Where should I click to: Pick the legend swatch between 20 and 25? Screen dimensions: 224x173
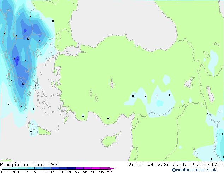pyautogui.click(x=63, y=168)
